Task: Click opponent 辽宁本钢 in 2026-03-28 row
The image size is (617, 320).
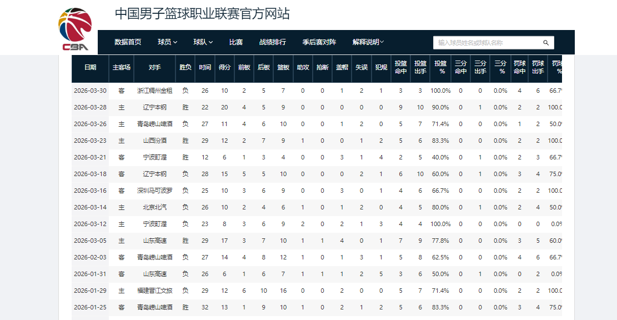Action: click(154, 107)
